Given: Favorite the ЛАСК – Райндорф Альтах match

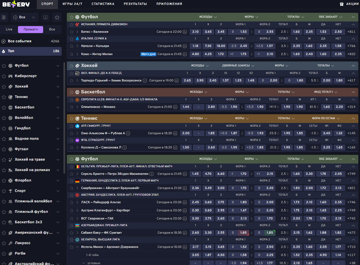Looking at the screenshot, I should click(x=72, y=202).
